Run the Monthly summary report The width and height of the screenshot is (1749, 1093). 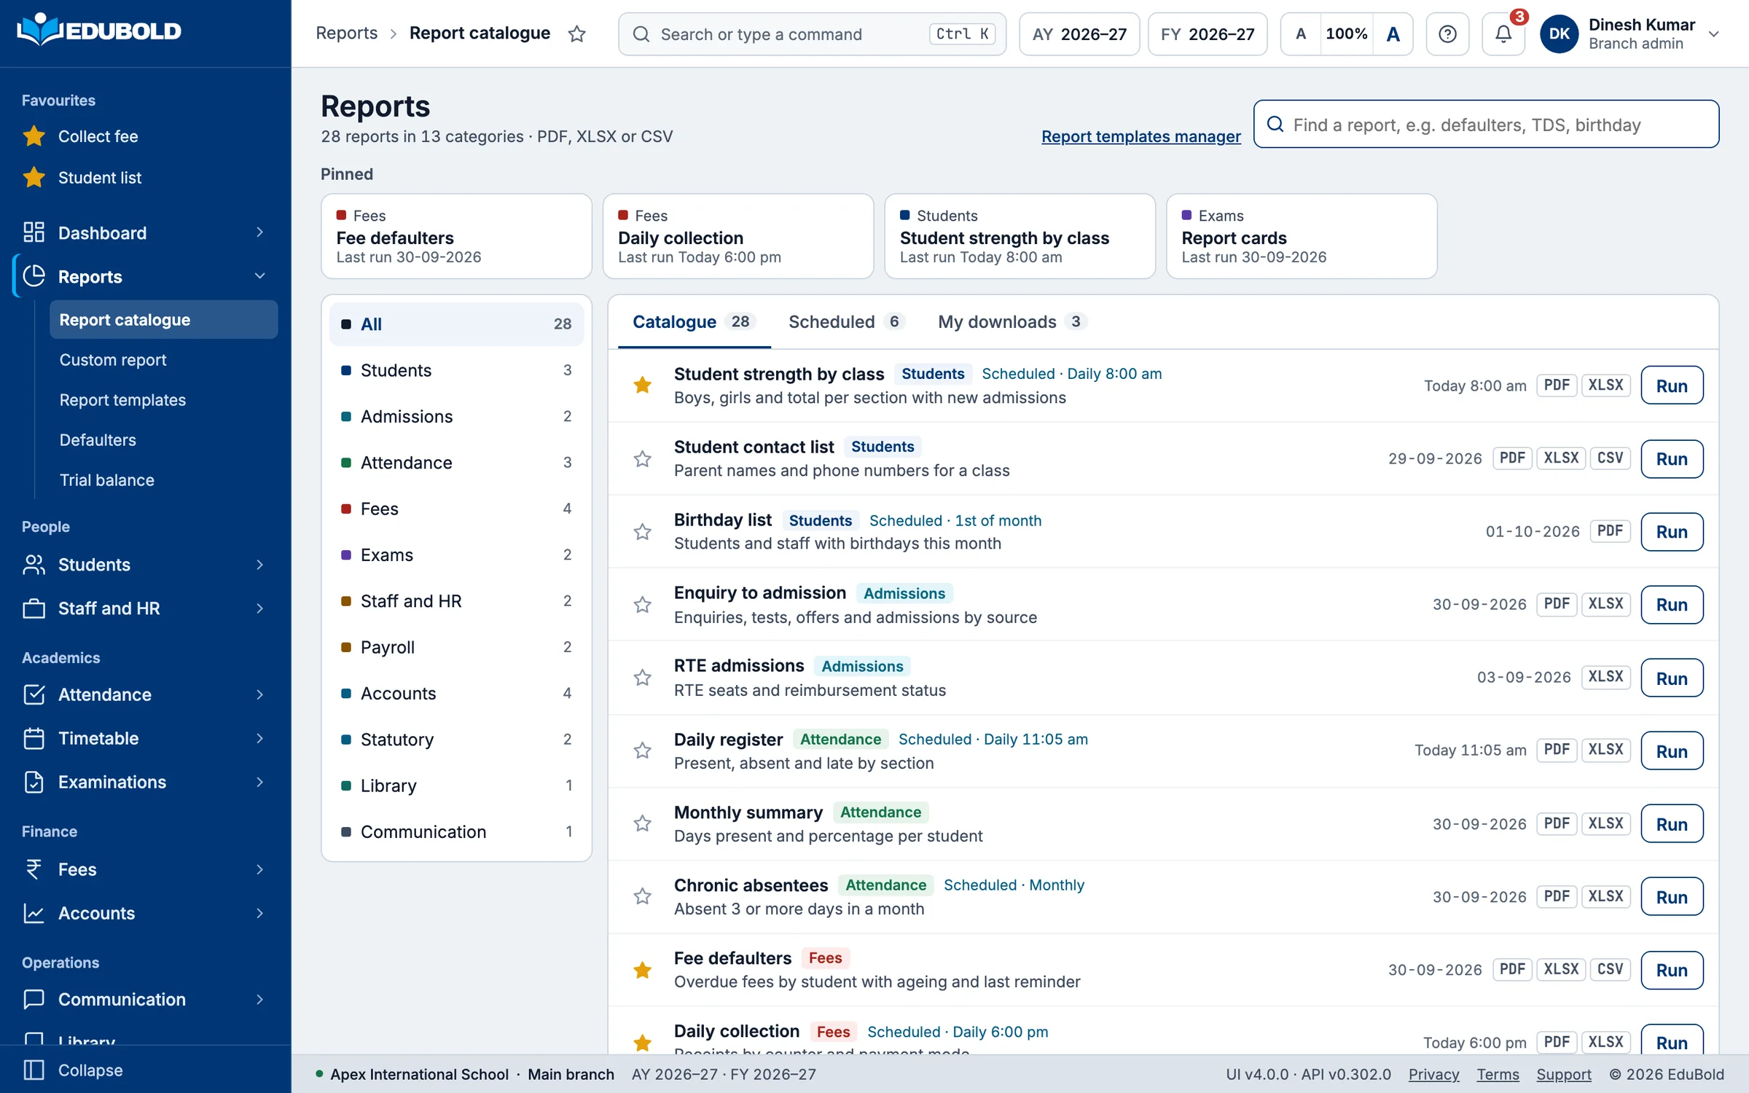point(1672,823)
